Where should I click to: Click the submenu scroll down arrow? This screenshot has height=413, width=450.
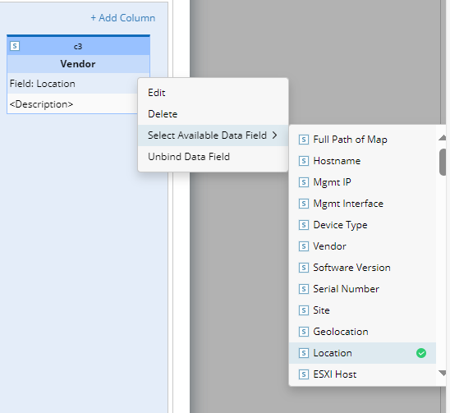click(443, 373)
